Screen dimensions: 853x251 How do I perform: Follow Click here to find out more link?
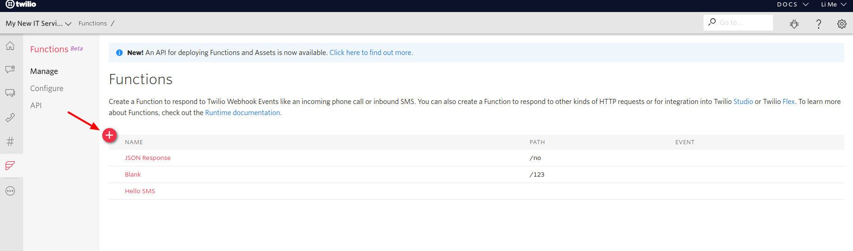(x=371, y=53)
